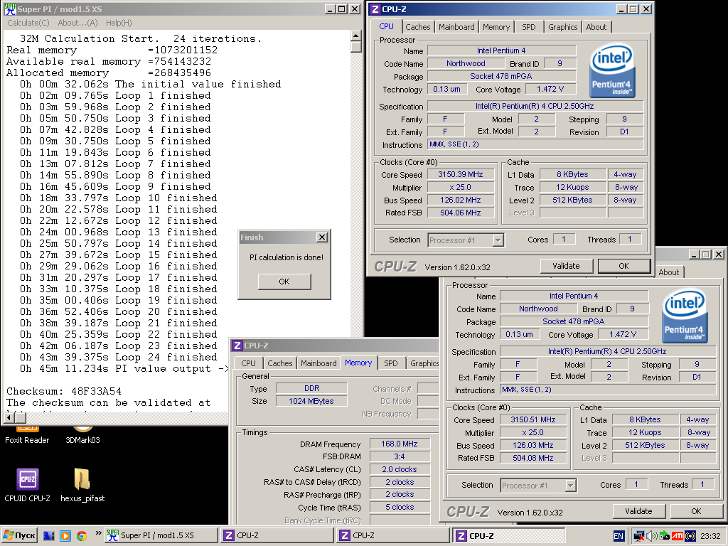Click the EN language indicator in tray
The height and width of the screenshot is (546, 728).
619,536
